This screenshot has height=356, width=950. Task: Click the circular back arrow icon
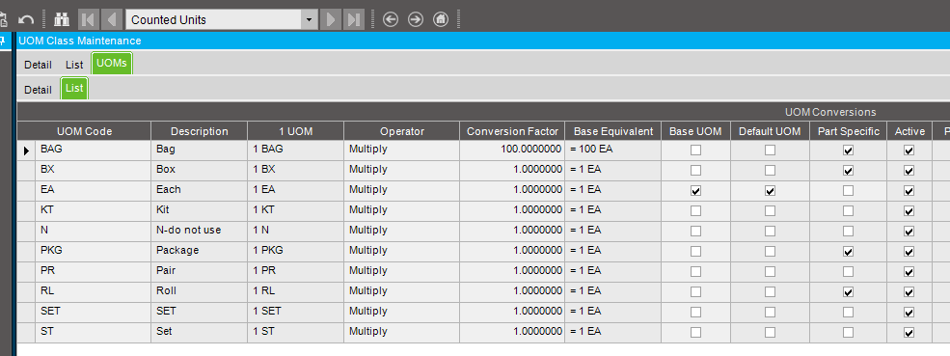pyautogui.click(x=391, y=19)
